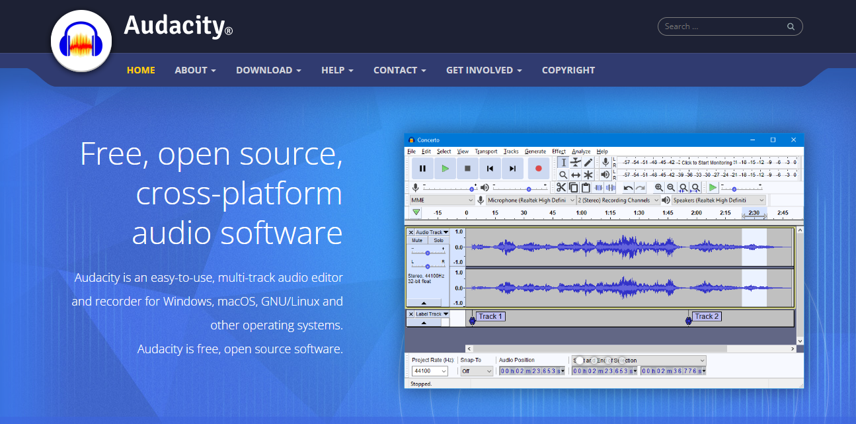Image resolution: width=856 pixels, height=424 pixels.
Task: Toggle Mute on the Audio Track
Action: [x=417, y=240]
